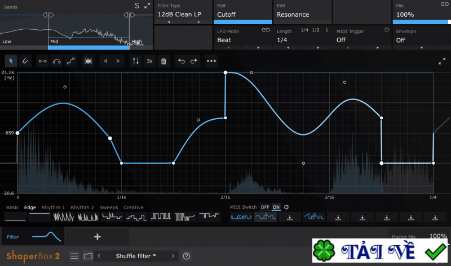Add a new shaper with plus button
The width and height of the screenshot is (451, 266).
click(97, 237)
